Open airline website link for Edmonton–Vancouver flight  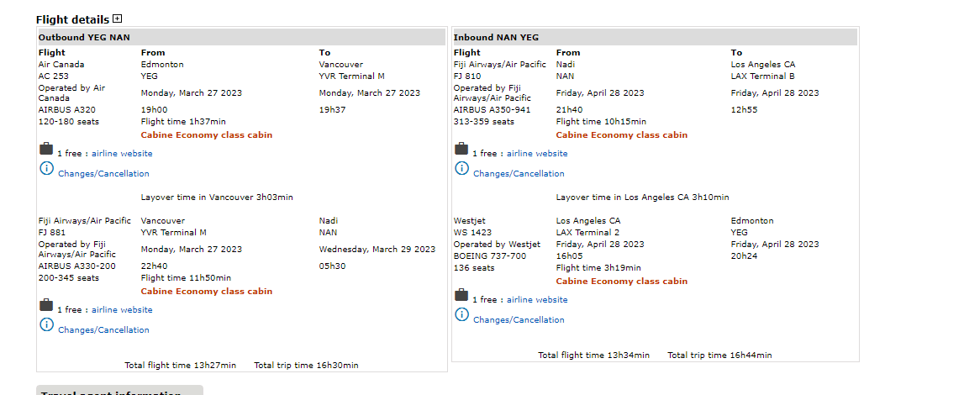click(122, 154)
